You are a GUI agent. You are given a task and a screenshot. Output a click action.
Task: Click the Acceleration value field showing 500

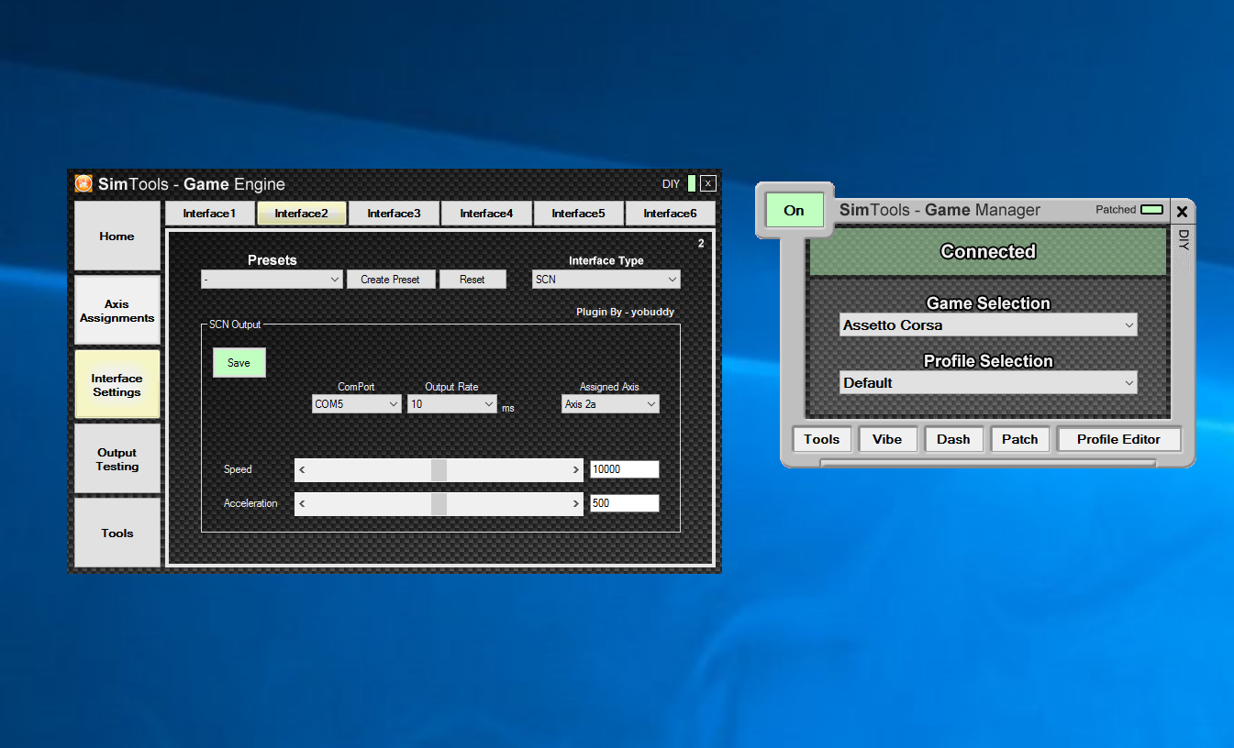[624, 503]
